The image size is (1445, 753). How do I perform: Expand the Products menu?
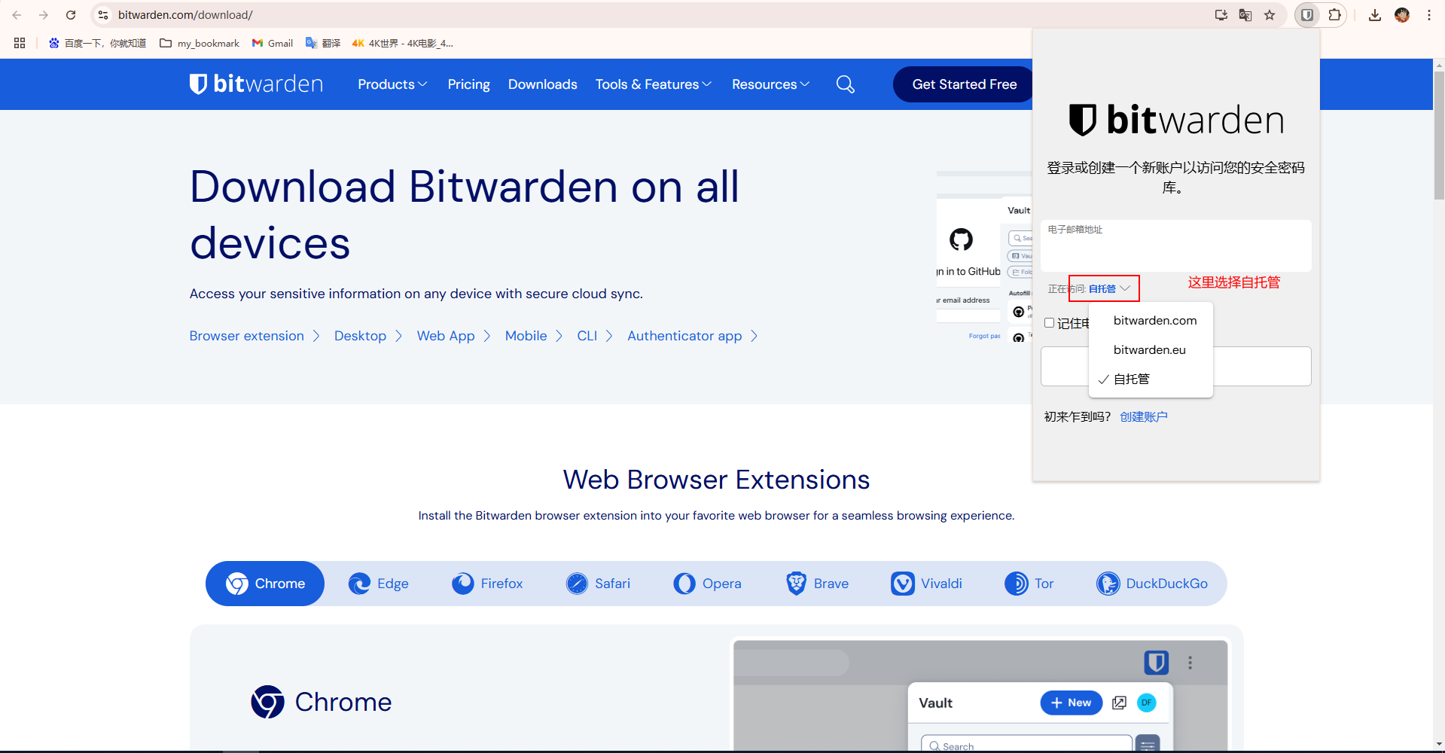[x=392, y=84]
